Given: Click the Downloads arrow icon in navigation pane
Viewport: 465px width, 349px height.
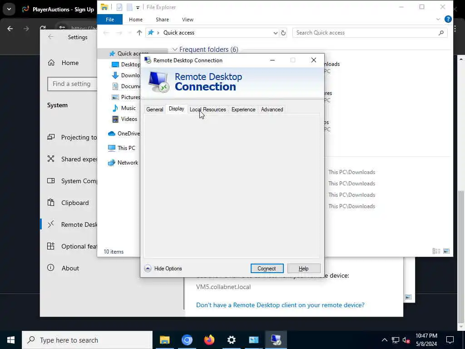Looking at the screenshot, I should (115, 75).
